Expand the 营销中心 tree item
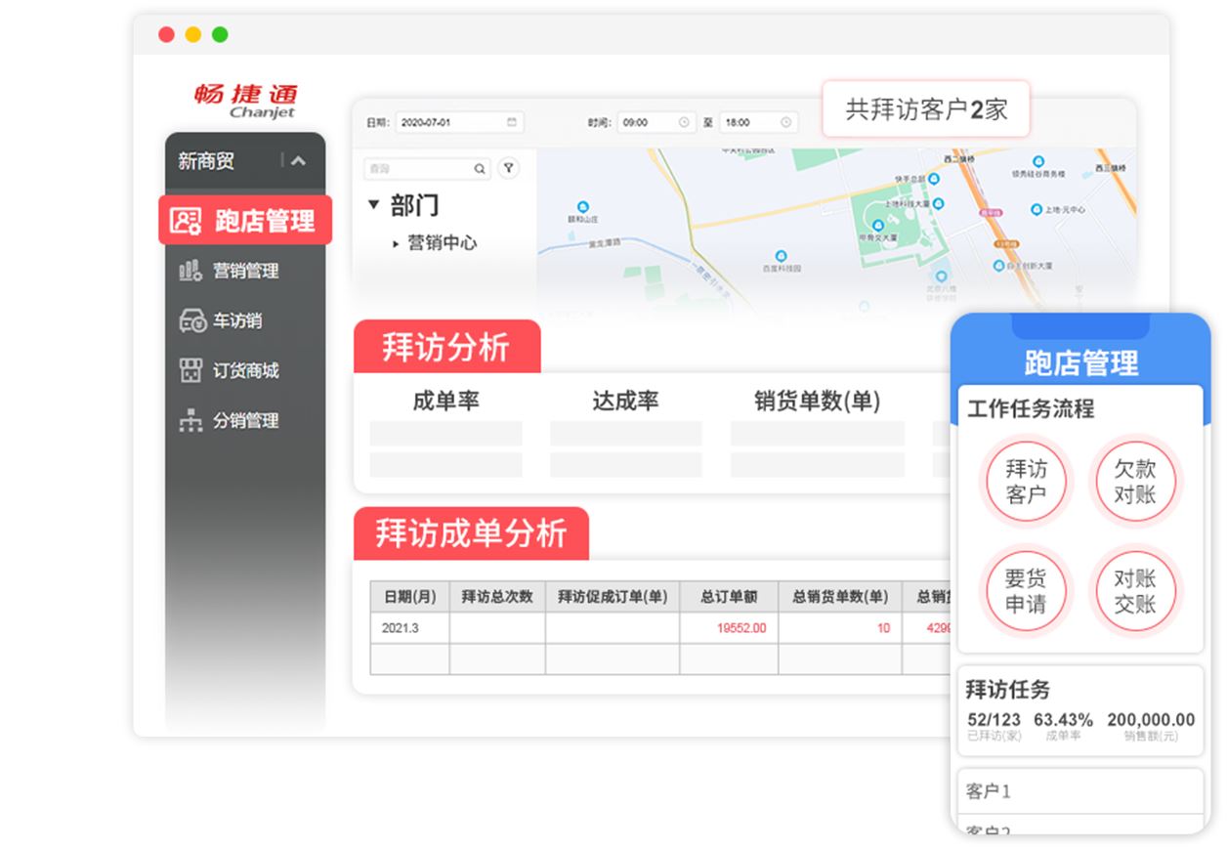This screenshot has width=1227, height=849. click(396, 243)
